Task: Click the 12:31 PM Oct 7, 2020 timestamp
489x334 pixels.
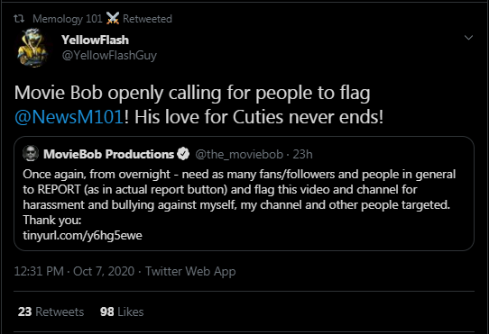Action: coord(74,271)
